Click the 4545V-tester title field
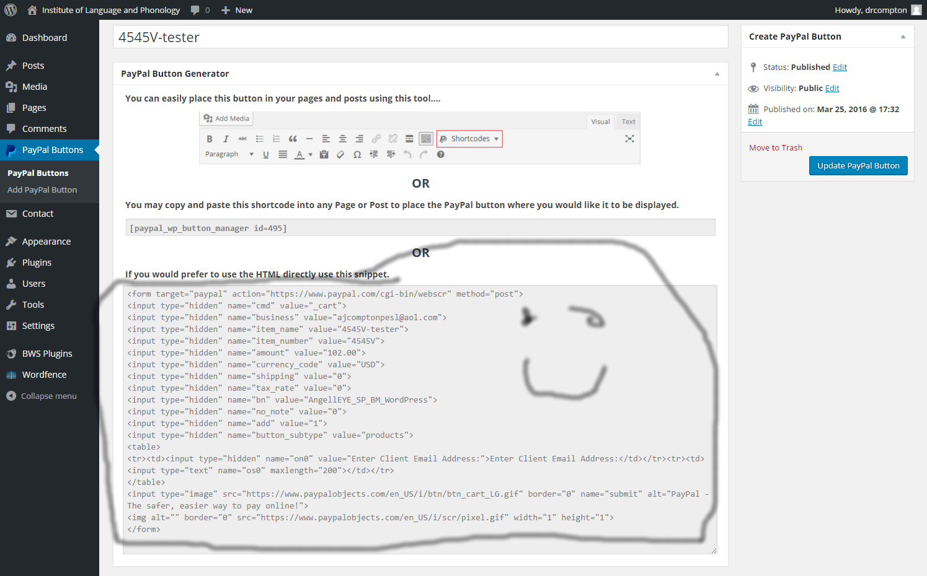The width and height of the screenshot is (927, 576). 420,37
